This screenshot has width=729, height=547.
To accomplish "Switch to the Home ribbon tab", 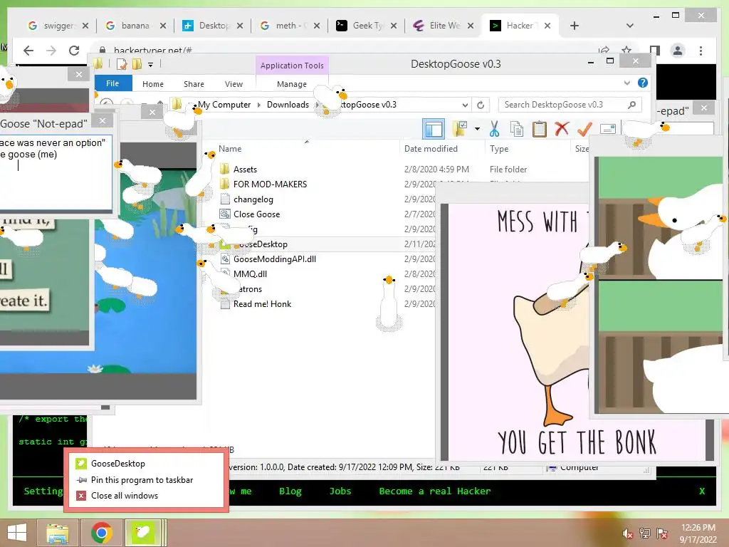I will click(153, 84).
